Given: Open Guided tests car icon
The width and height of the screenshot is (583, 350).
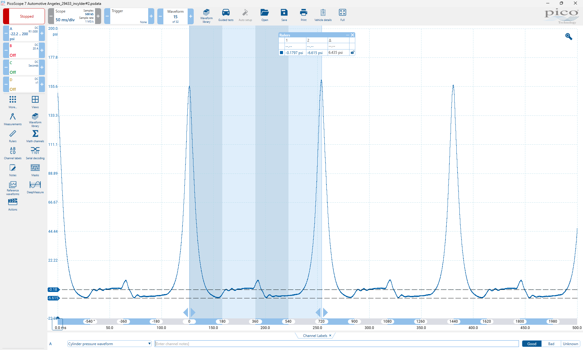Looking at the screenshot, I should (226, 15).
